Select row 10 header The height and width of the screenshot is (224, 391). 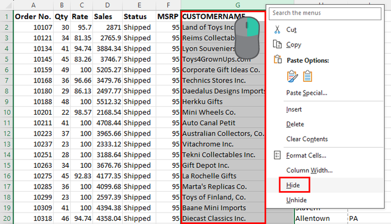7,112
